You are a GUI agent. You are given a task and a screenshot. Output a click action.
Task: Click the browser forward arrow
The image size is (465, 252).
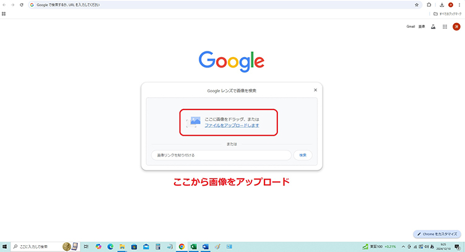[x=13, y=5]
